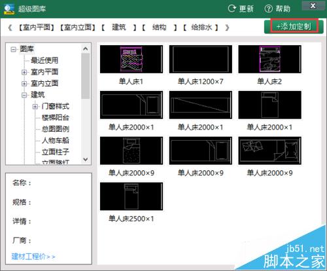This screenshot has width=327, height=271.
Task: Select 最近使用 in the tree
Action: (x=44, y=60)
